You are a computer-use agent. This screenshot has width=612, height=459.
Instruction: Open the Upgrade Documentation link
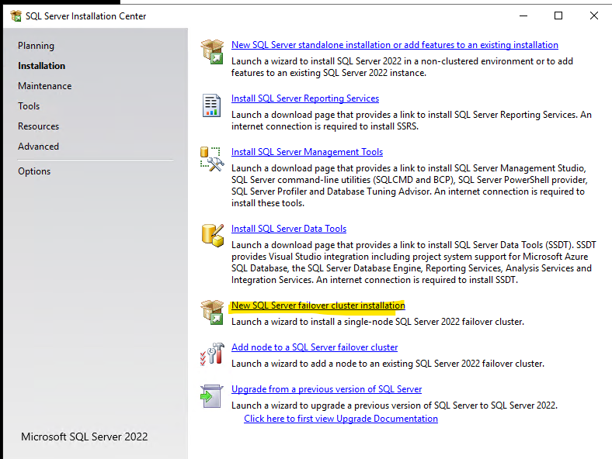point(341,419)
